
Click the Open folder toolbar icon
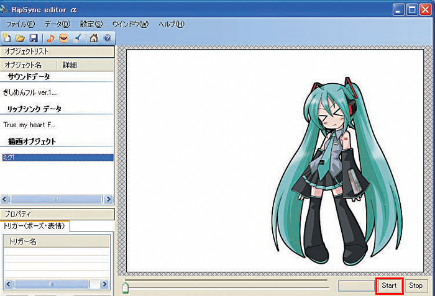coord(20,38)
